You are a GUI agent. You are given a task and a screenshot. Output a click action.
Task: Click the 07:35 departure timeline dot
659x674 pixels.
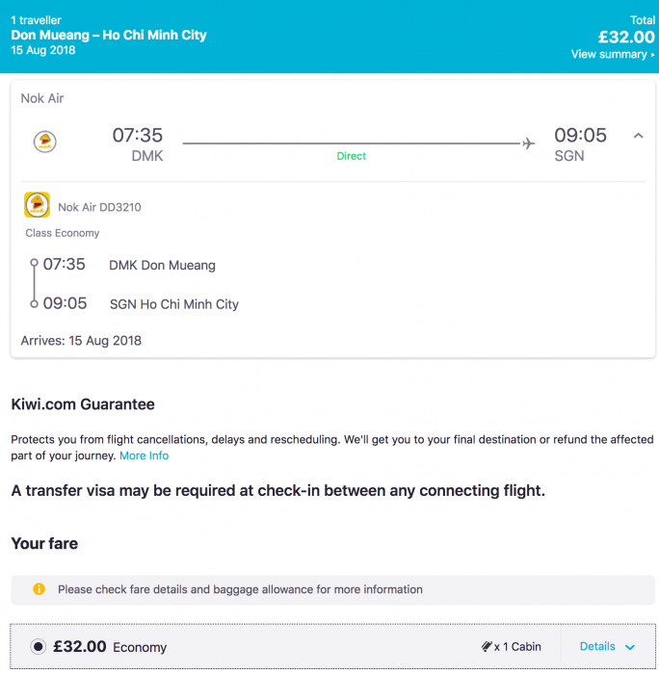tap(34, 263)
